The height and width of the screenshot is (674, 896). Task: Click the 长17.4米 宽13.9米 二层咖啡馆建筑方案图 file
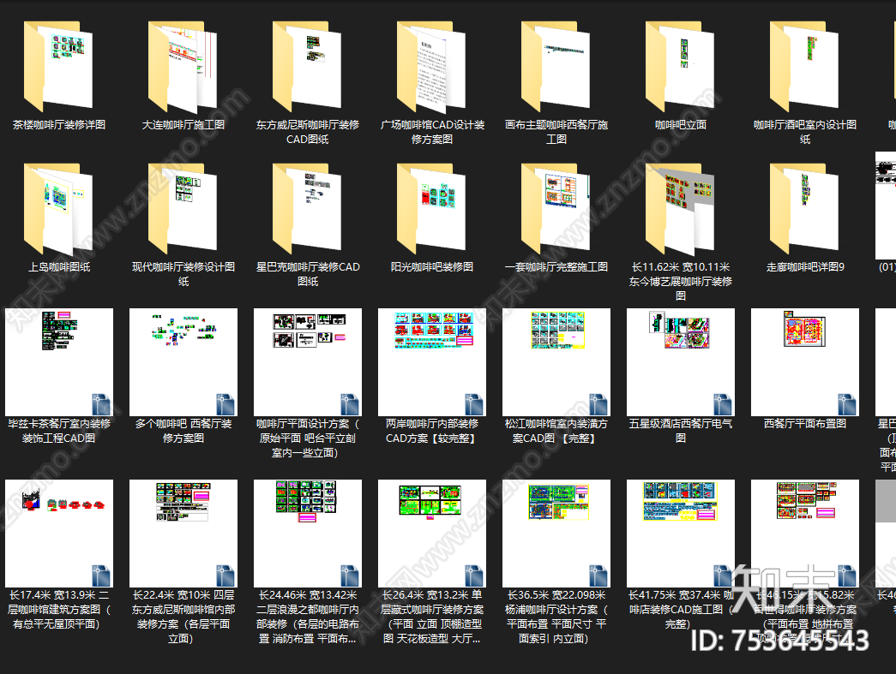point(58,533)
